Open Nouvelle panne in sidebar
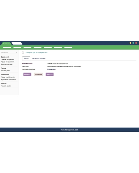 click(6, 71)
